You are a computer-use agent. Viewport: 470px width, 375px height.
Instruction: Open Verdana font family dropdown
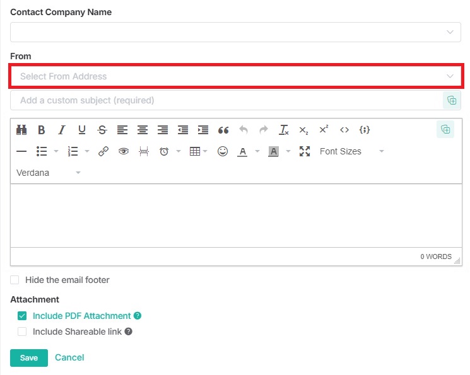pos(48,173)
